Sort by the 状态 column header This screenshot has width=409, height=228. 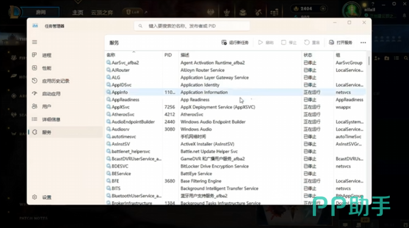point(308,55)
